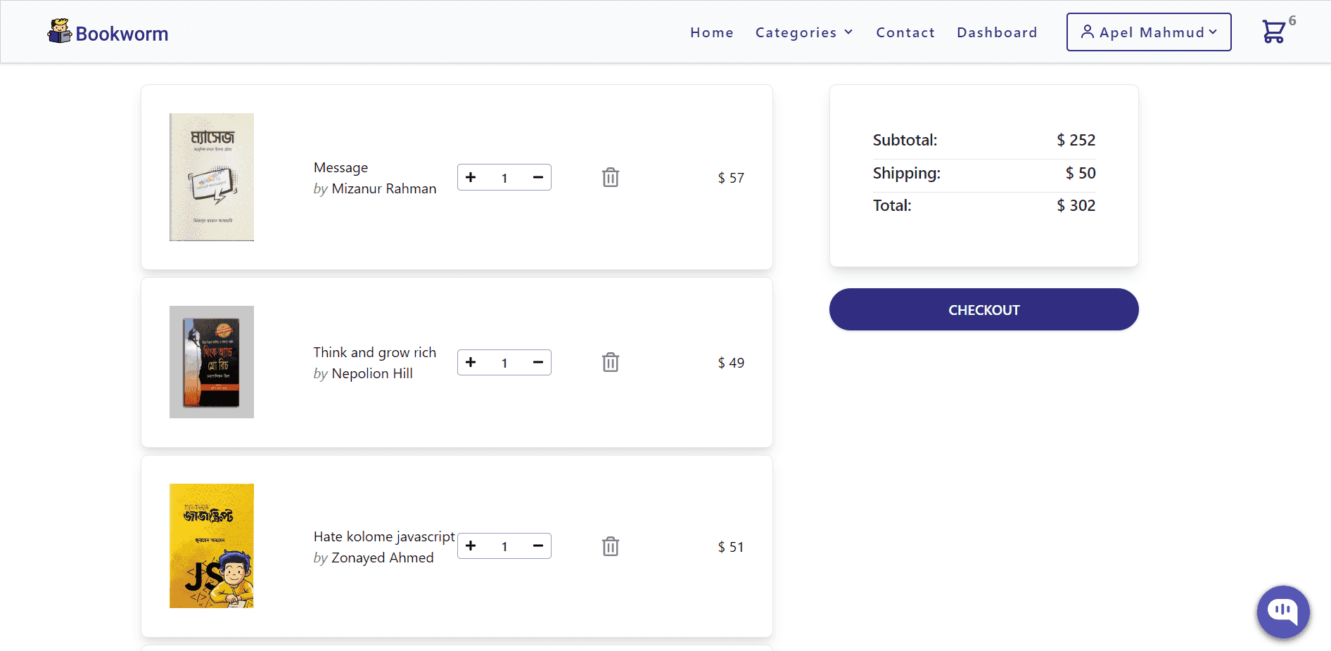Screen dimensions: 1331x651
Task: Expand the Categories dropdown
Action: (x=804, y=32)
